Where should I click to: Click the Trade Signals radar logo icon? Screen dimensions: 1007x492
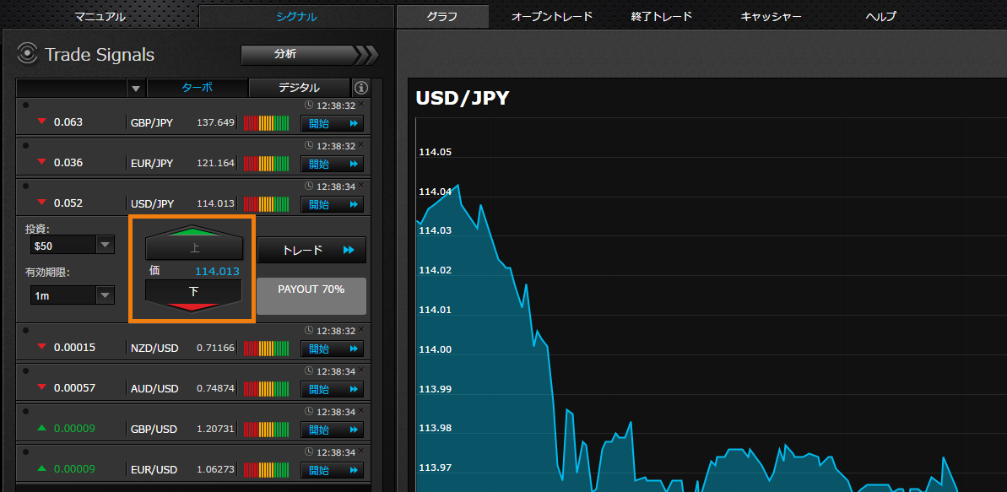coord(28,54)
